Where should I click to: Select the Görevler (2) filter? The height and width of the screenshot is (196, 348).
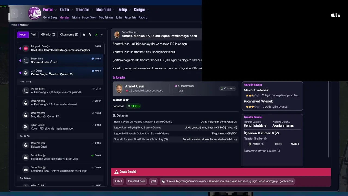pos(48,35)
